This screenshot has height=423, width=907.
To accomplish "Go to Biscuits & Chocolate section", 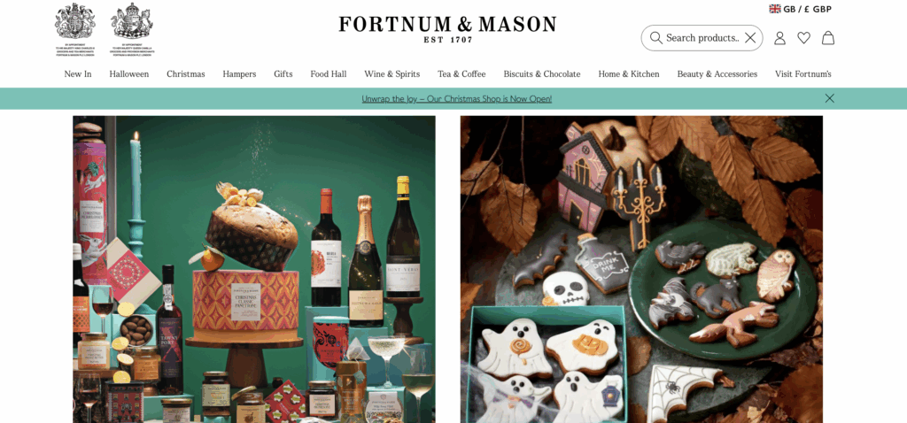I will [x=542, y=74].
